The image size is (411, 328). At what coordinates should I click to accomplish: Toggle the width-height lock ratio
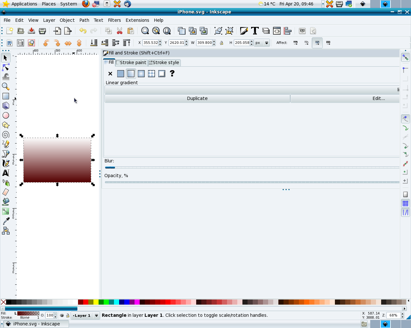point(222,43)
